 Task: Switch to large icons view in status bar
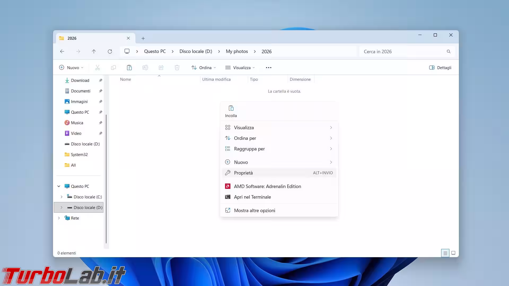tap(453, 253)
